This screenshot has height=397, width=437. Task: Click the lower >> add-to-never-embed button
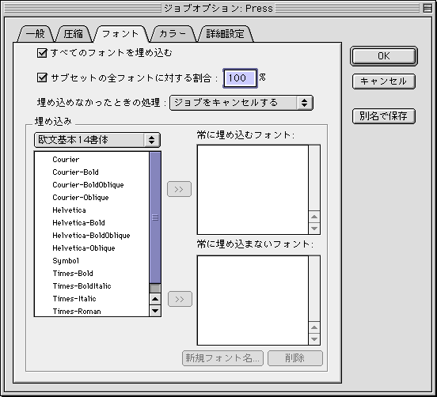[180, 299]
